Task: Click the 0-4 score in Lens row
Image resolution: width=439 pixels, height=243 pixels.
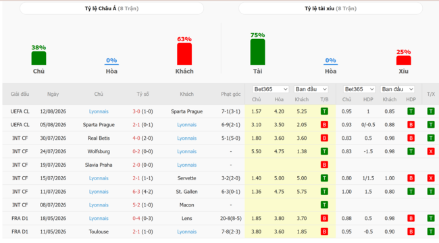Action: 136,219
